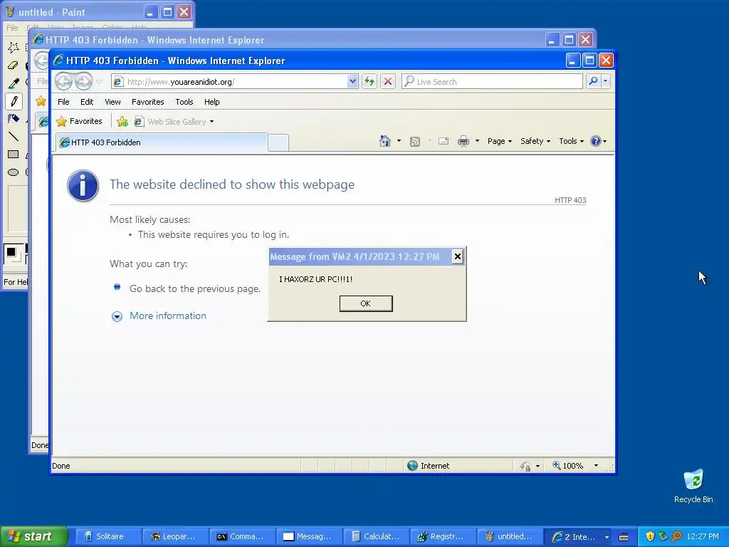Click the Add to Favorites Bar icon
The width and height of the screenshot is (729, 547).
[122, 121]
